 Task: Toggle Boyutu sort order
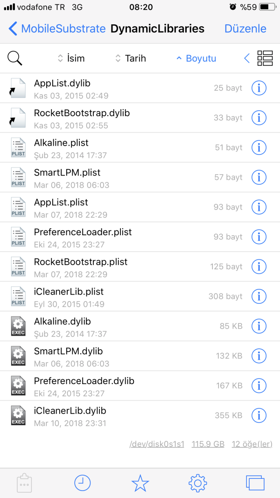pyautogui.click(x=196, y=58)
